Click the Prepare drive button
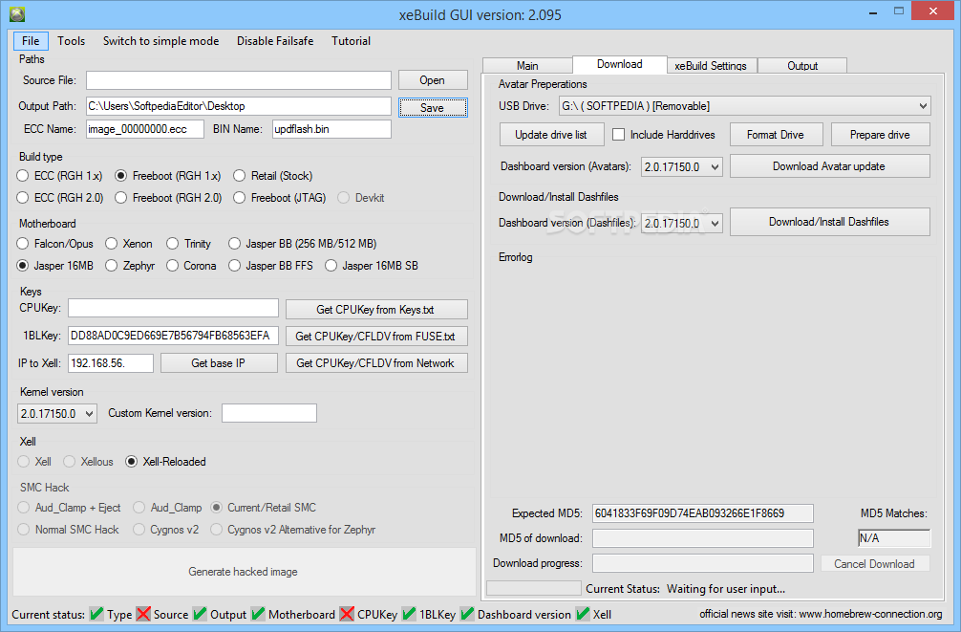 [x=880, y=135]
